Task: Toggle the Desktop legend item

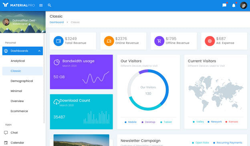Action: (x=148, y=122)
